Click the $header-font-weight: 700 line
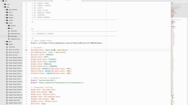This screenshot has width=188, height=105. click(43, 99)
